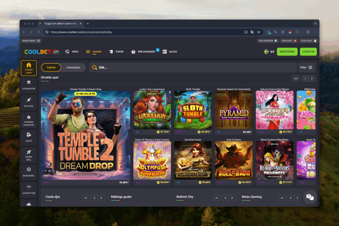
Task: Open Spelgränser gambling limits
Action: click(x=268, y=41)
